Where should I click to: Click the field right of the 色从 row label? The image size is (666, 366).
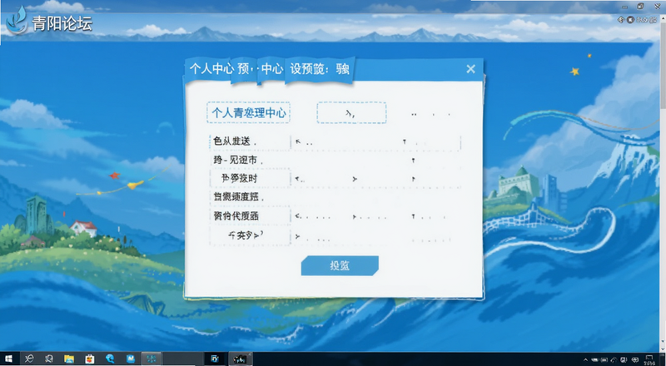point(376,142)
